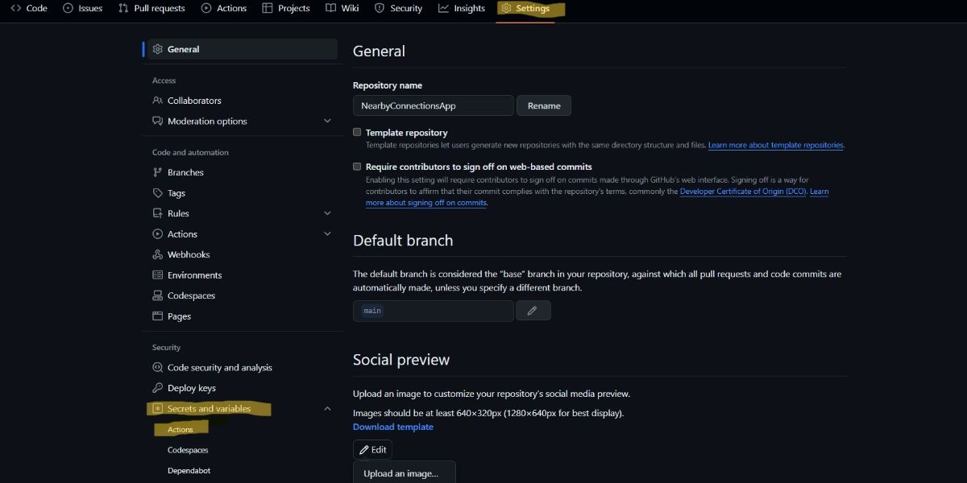Click the Tags label icon
Viewport: 967px width, 483px height.
[158, 193]
